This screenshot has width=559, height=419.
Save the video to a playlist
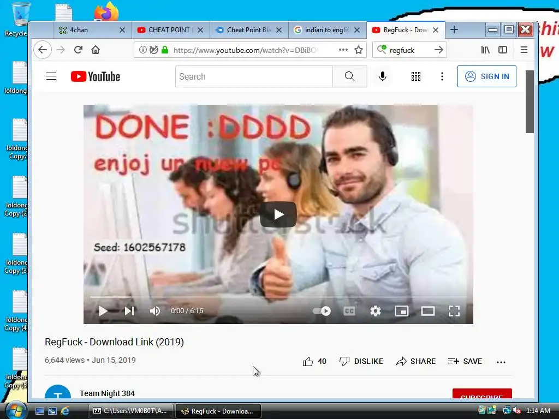coord(465,361)
